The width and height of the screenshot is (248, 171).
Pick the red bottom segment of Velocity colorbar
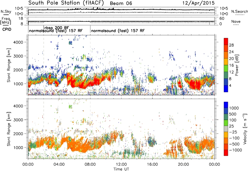point(226,153)
